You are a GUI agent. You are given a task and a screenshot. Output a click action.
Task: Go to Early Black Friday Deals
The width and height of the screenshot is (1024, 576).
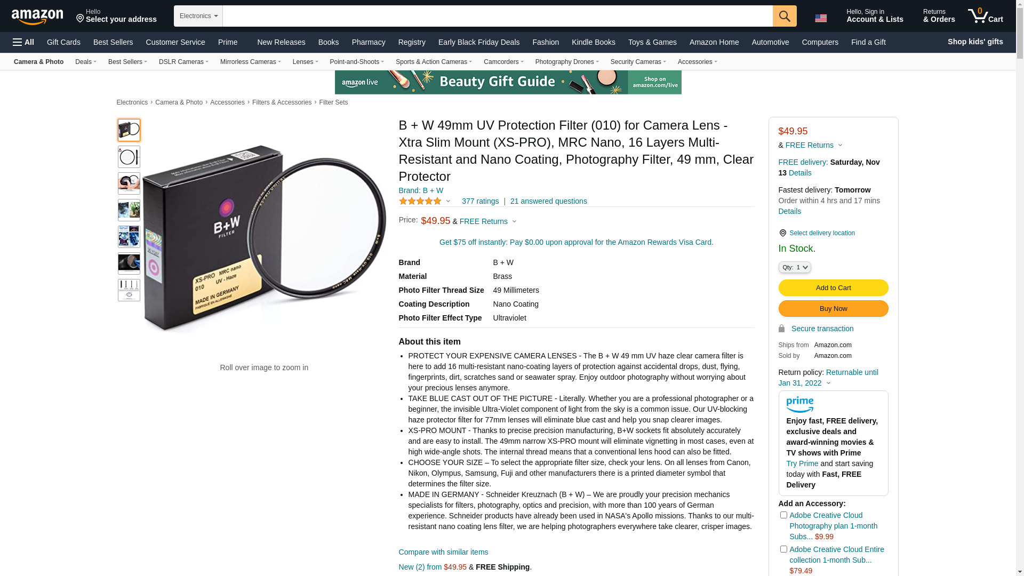point(479,42)
